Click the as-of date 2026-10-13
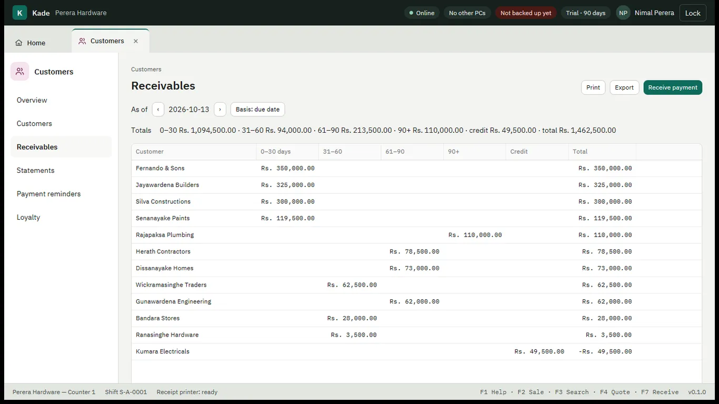The image size is (719, 404). [x=189, y=110]
